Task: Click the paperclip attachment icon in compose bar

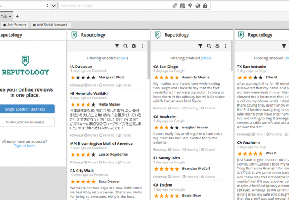Action: 175,6
